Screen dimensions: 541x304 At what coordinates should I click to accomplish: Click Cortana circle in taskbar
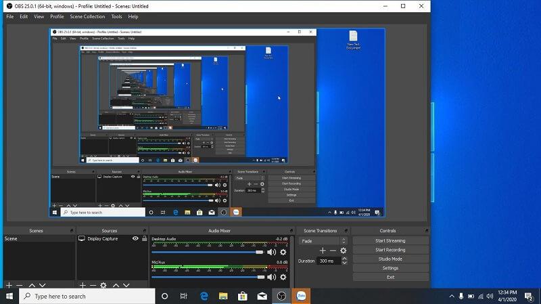[164, 296]
